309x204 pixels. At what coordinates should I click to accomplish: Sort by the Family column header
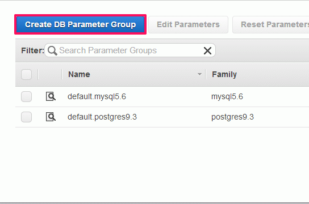224,74
